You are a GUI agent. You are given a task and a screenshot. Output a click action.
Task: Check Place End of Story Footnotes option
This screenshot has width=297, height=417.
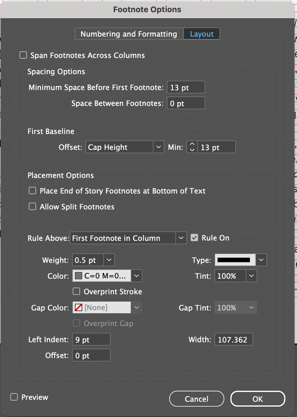pos(32,191)
